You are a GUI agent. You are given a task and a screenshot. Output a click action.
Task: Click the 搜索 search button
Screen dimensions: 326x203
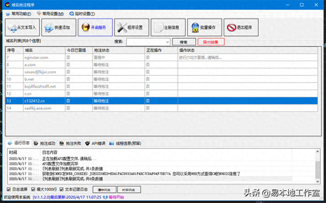click(184, 42)
